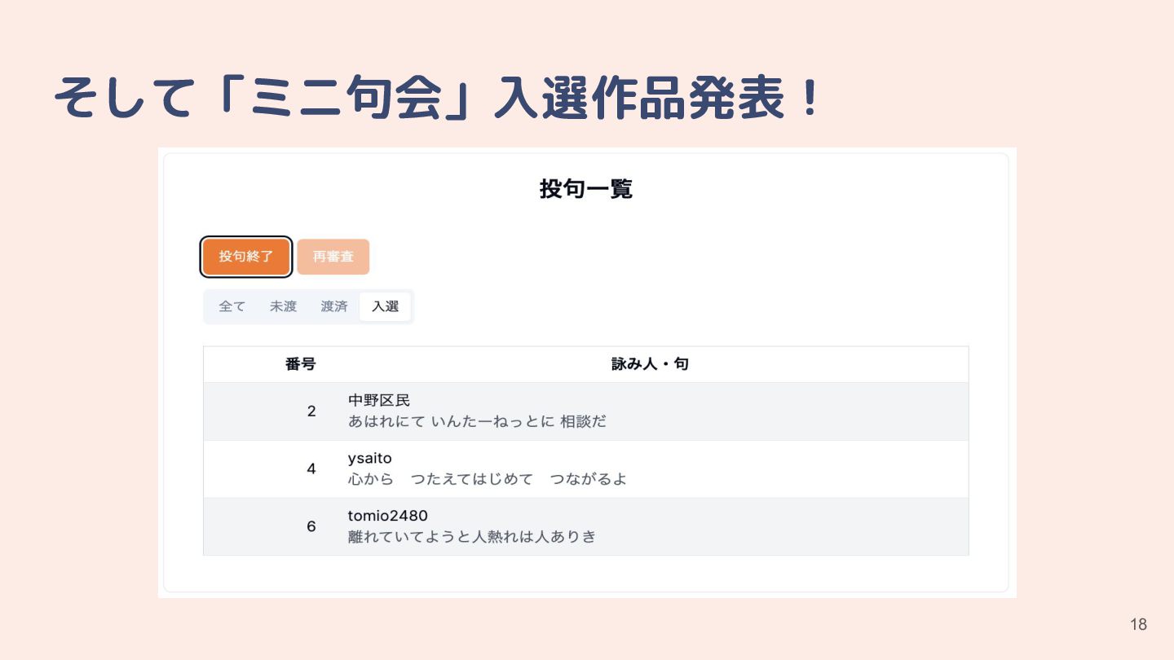Switch to the 渡済 tab
1174x660 pixels.
pos(334,306)
